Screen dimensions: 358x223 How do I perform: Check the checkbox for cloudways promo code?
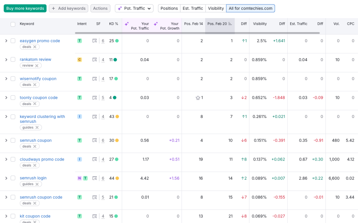(x=13, y=159)
